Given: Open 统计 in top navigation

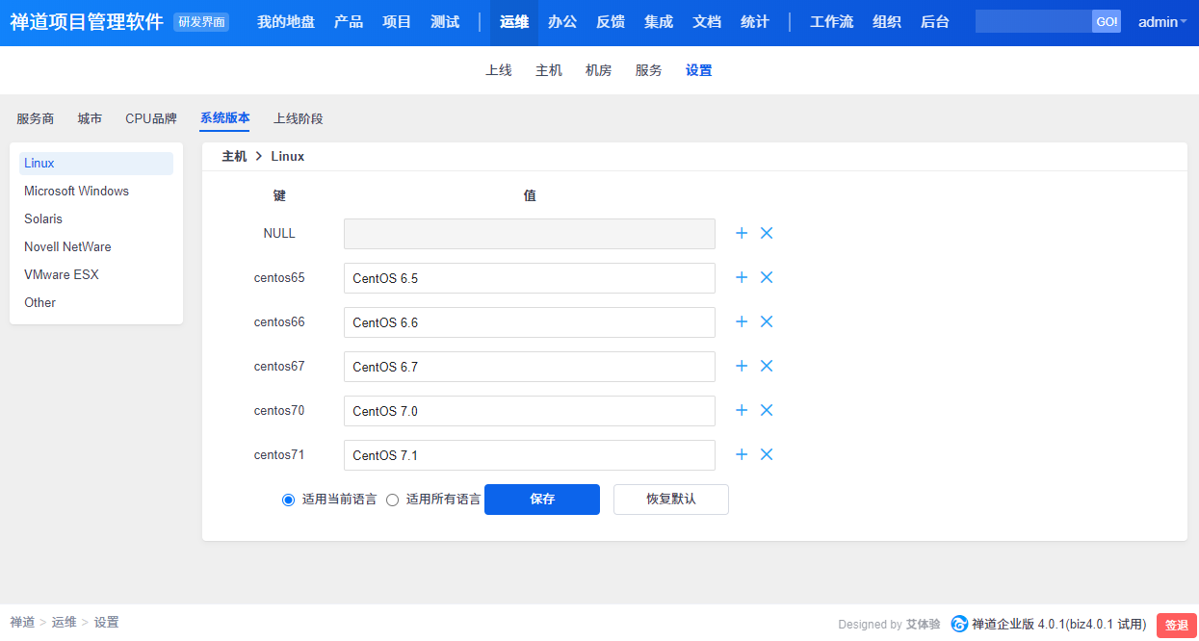Looking at the screenshot, I should tap(755, 22).
